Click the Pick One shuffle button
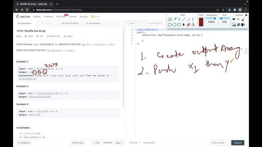 (x=78, y=143)
